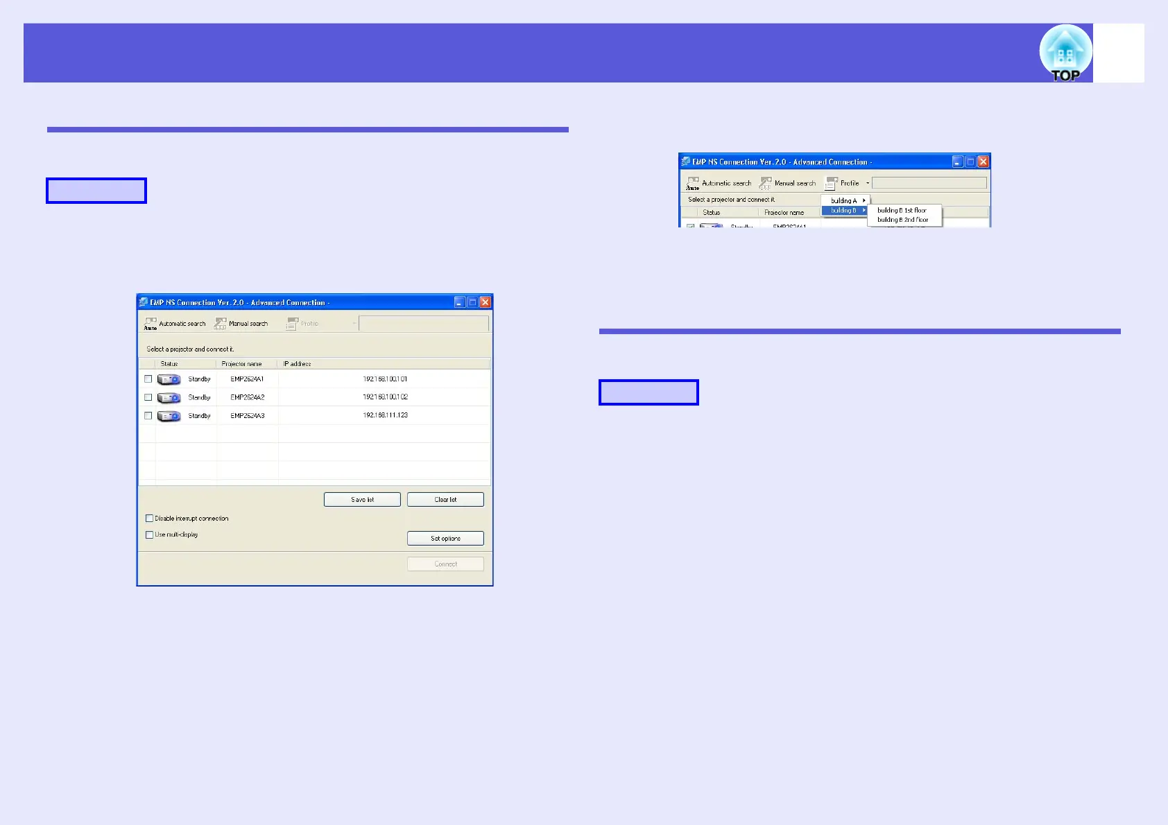Click Profile label in building menu window
The height and width of the screenshot is (825, 1168).
[850, 183]
